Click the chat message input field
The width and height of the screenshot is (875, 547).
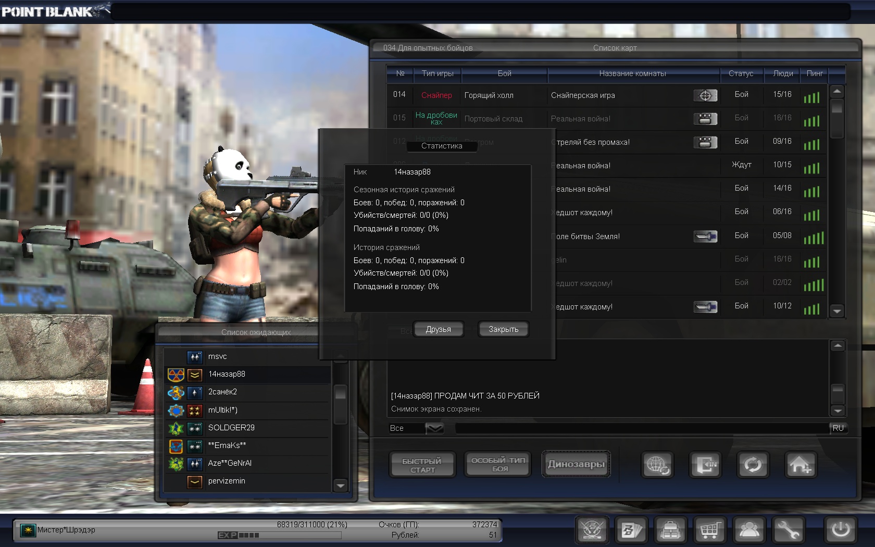click(642, 428)
